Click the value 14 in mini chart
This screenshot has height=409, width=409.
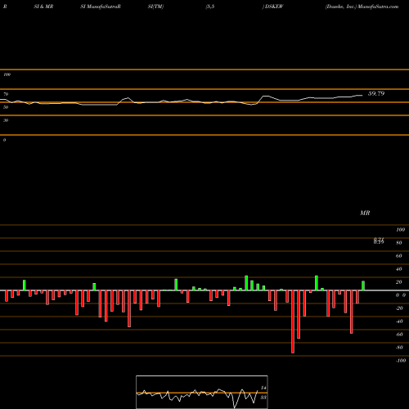(x=263, y=388)
